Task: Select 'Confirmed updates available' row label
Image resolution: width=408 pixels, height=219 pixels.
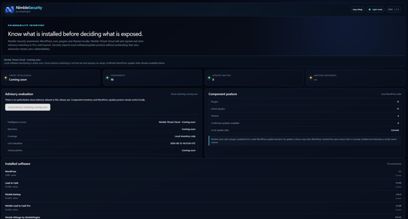Action: (x=225, y=123)
